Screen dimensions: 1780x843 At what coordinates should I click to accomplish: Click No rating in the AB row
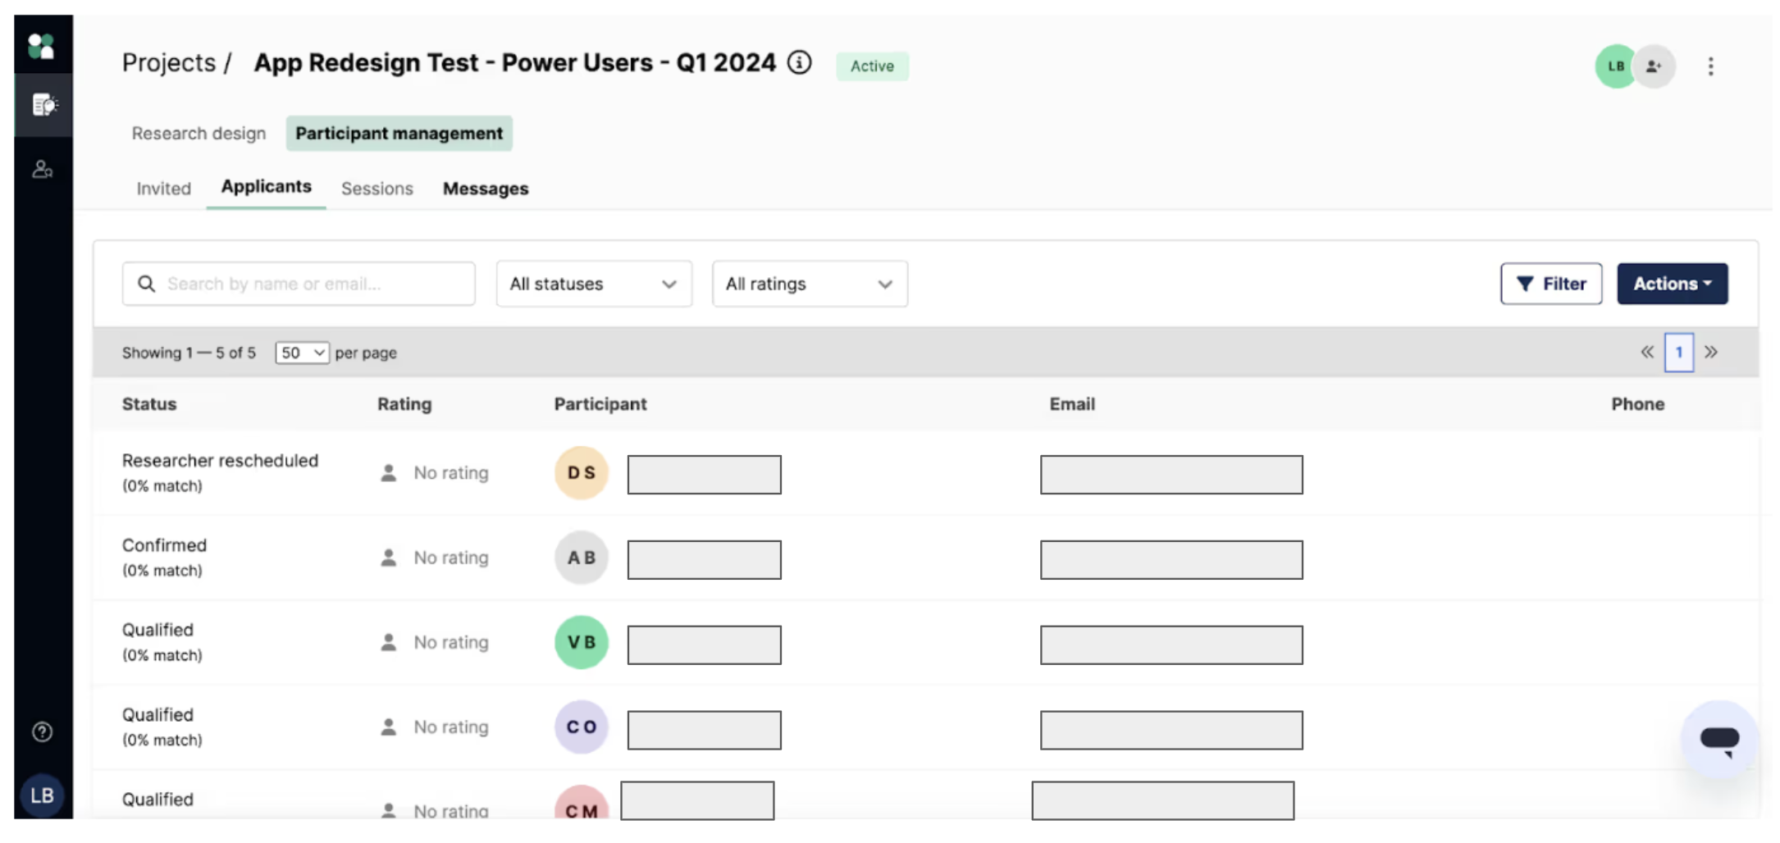coord(451,558)
